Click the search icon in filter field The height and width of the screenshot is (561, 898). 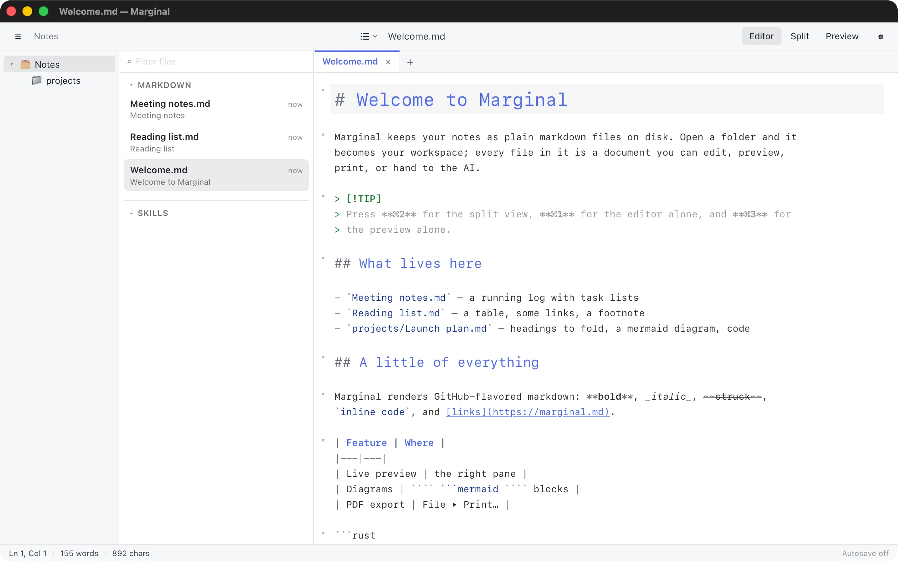coord(129,62)
